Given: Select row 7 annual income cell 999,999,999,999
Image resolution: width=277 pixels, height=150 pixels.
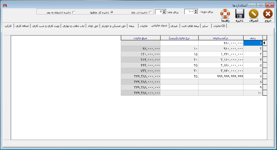Looking at the screenshot, I should point(220,76).
